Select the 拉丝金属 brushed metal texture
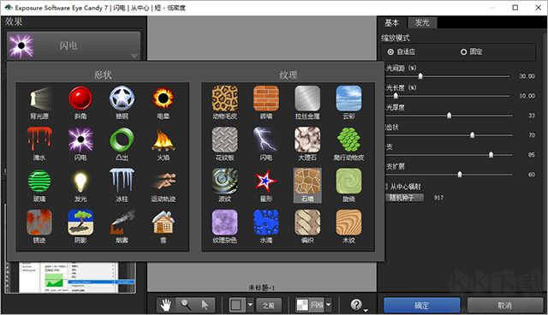548x315 pixels. click(x=307, y=103)
